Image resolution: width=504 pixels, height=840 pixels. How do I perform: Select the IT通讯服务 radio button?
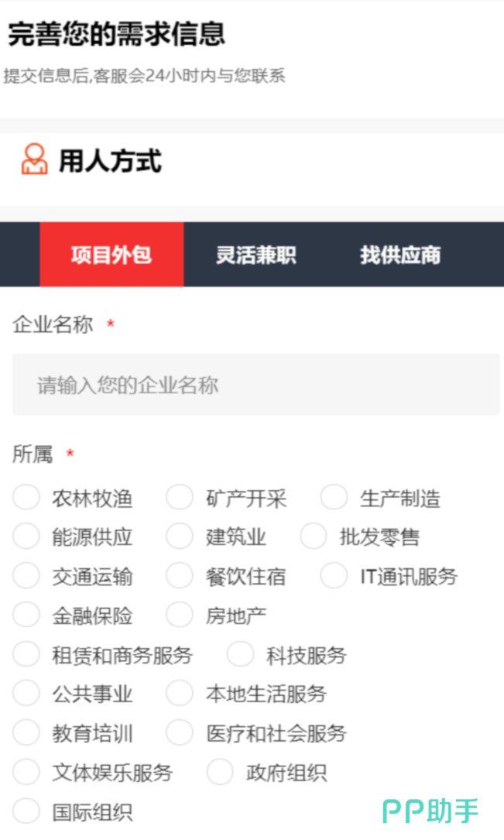coord(334,576)
